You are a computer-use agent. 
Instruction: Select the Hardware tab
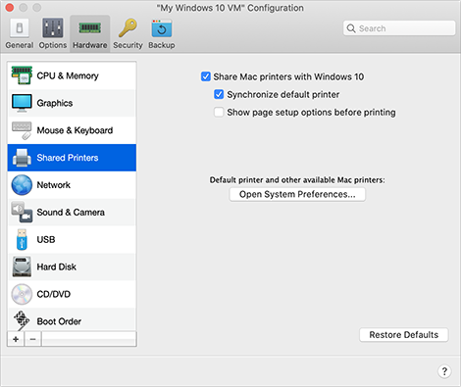pos(90,33)
